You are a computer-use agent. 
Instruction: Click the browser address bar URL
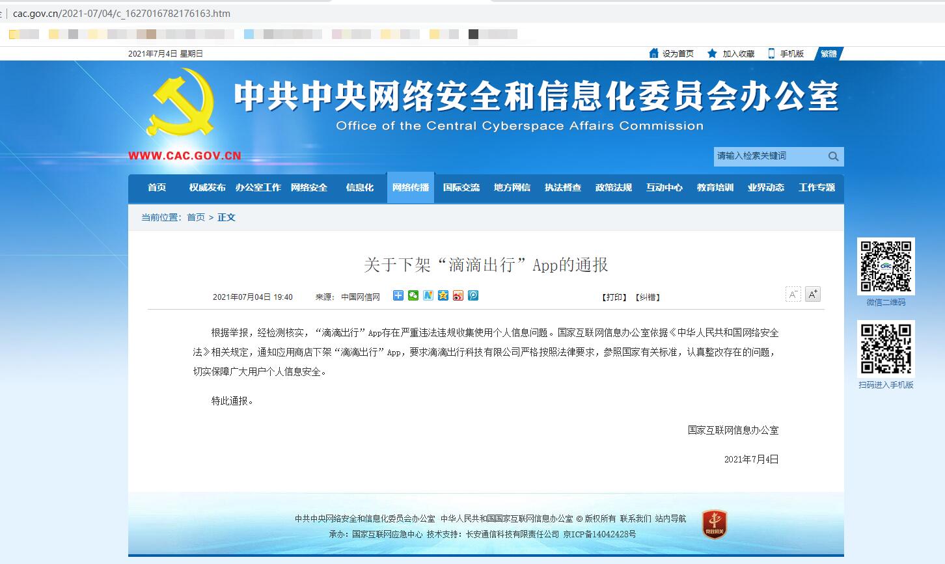coord(122,13)
